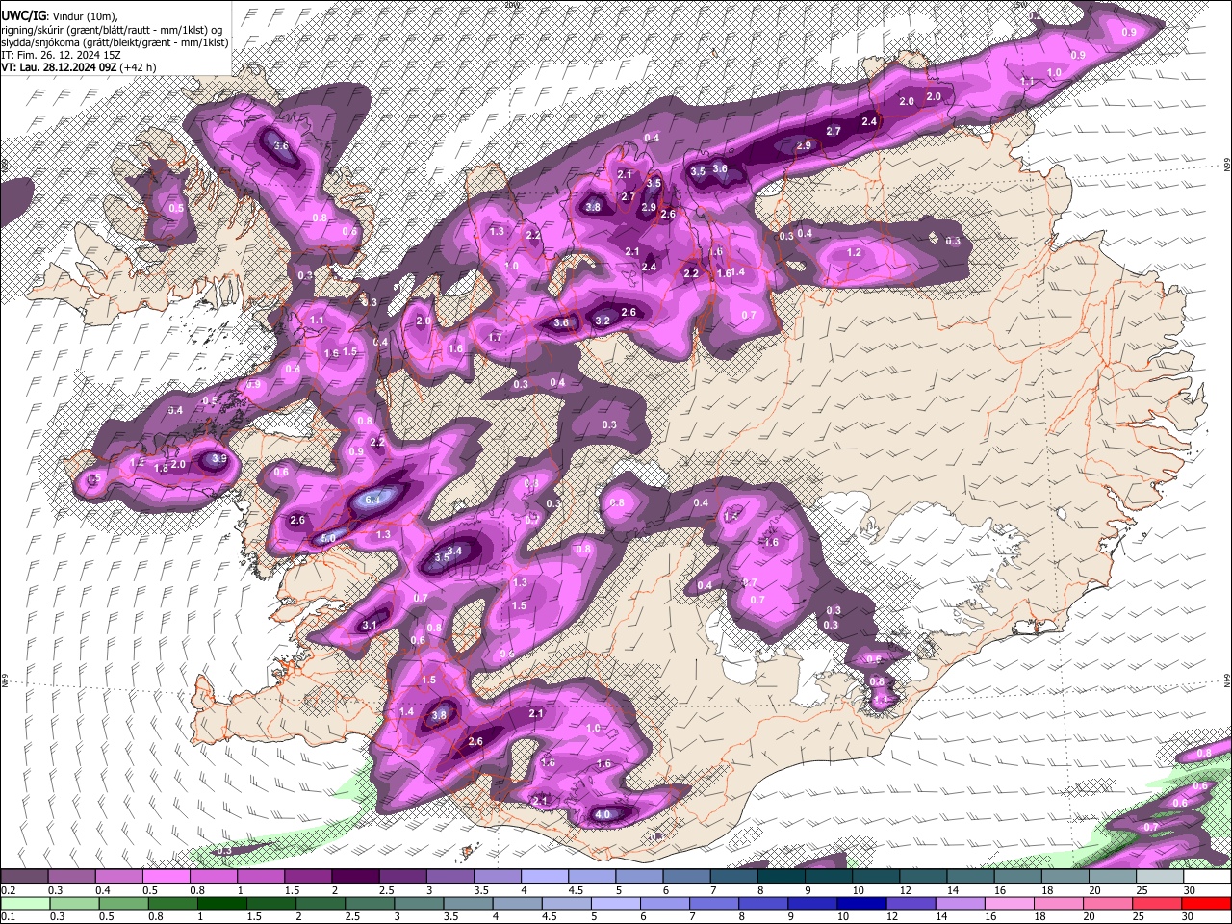The image size is (1232, 924).
Task: Select the pale green swatch starting at 0.1
Action: (24, 903)
